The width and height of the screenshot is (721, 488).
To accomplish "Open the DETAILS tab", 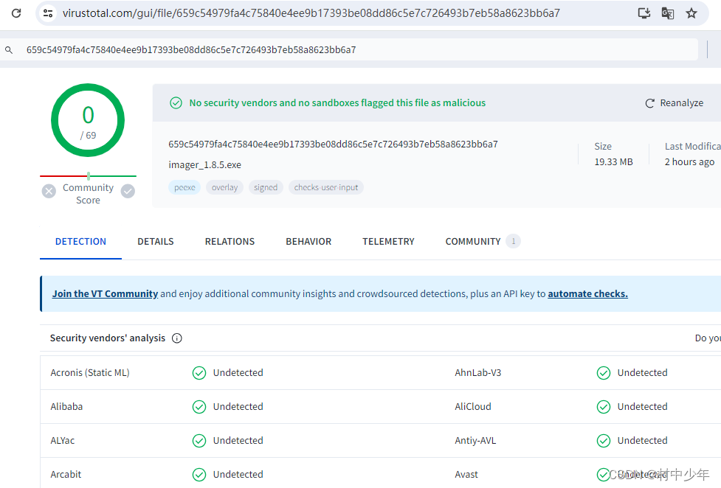I will 156,242.
